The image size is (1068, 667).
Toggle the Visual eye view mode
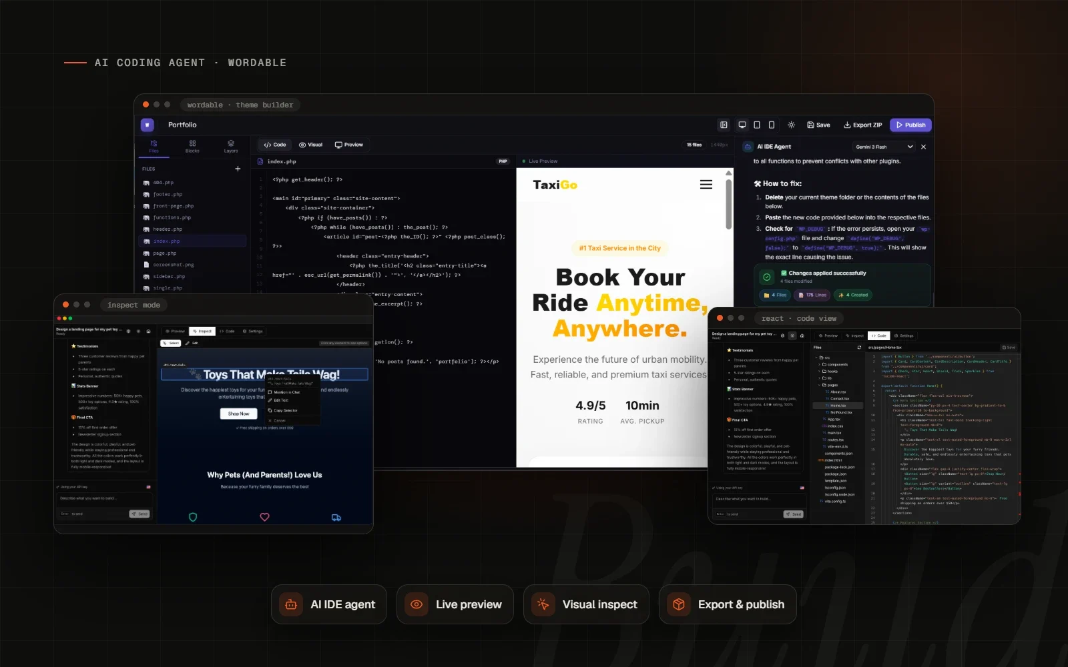coord(310,145)
